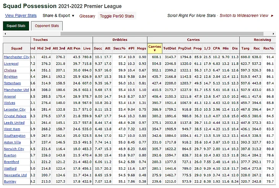The width and height of the screenshot is (279, 188).
Task: Click the Squad column header
Action: tap(16, 49)
